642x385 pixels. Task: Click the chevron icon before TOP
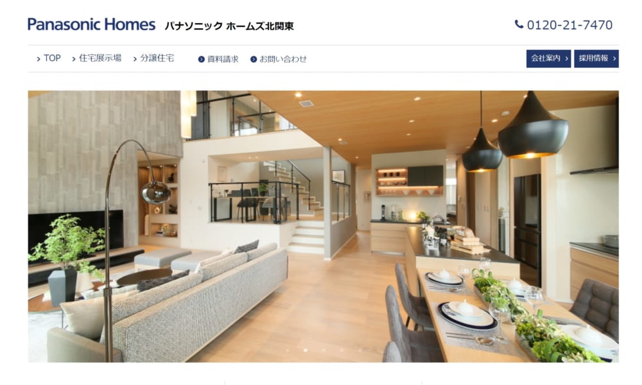point(39,59)
